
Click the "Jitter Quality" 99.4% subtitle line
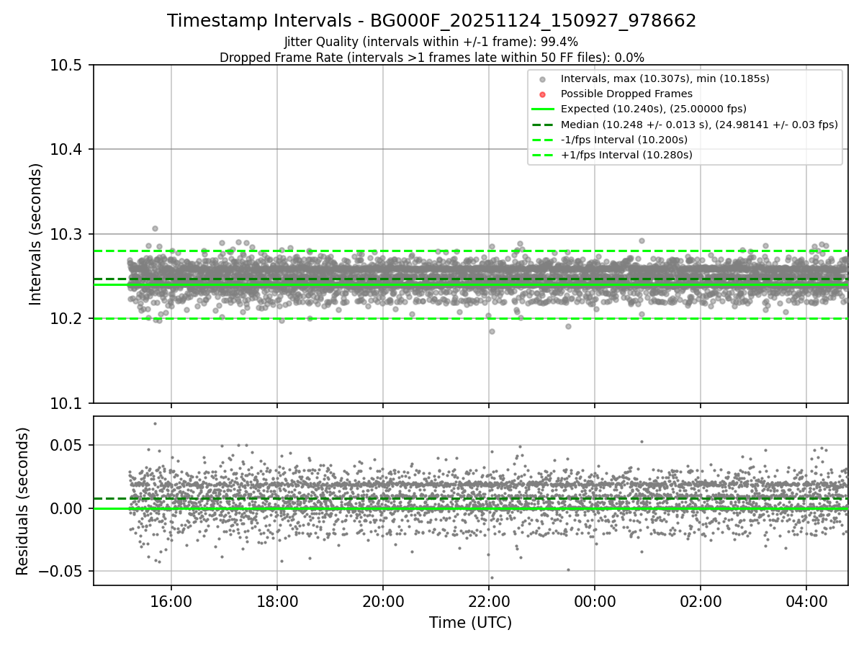(x=431, y=42)
